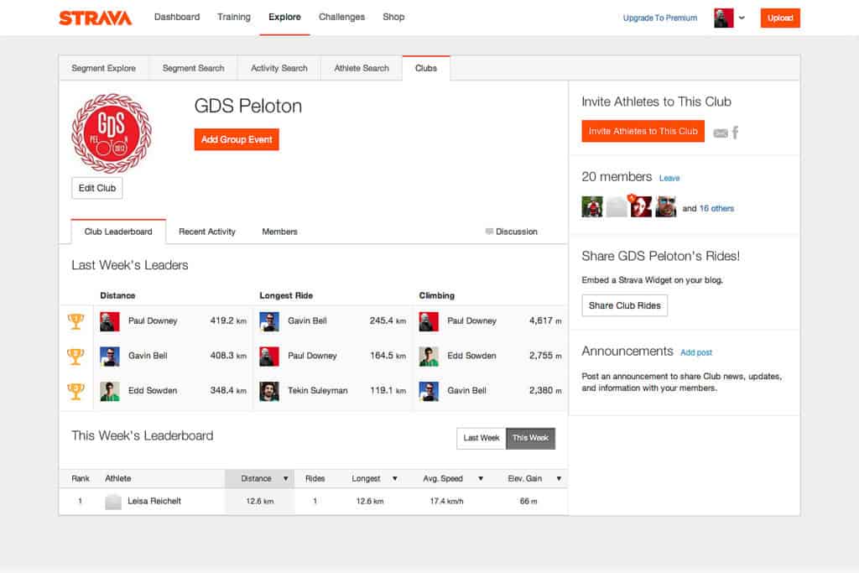Screen dimensions: 859x573
Task: Switch to Segment Explore tab
Action: [103, 68]
